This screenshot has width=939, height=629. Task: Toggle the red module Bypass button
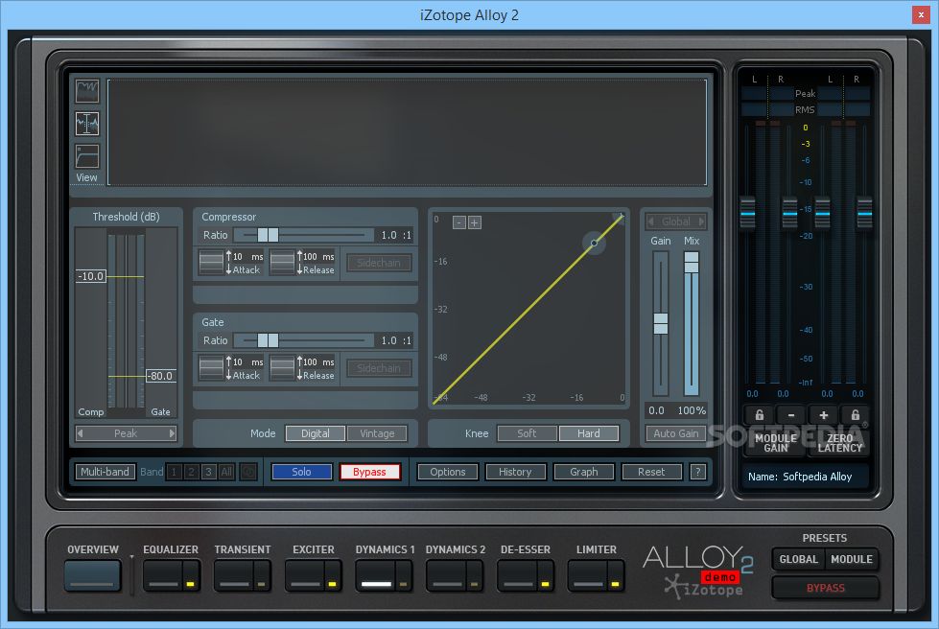[x=369, y=472]
